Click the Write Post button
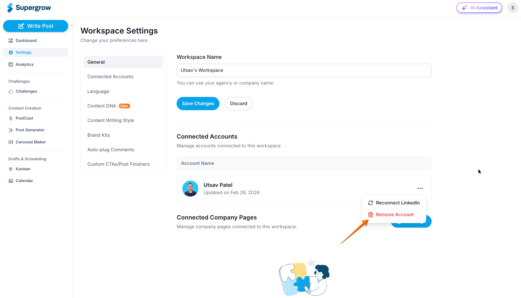 (36, 26)
